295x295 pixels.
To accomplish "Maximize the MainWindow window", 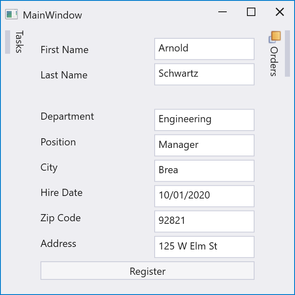I will pos(251,12).
